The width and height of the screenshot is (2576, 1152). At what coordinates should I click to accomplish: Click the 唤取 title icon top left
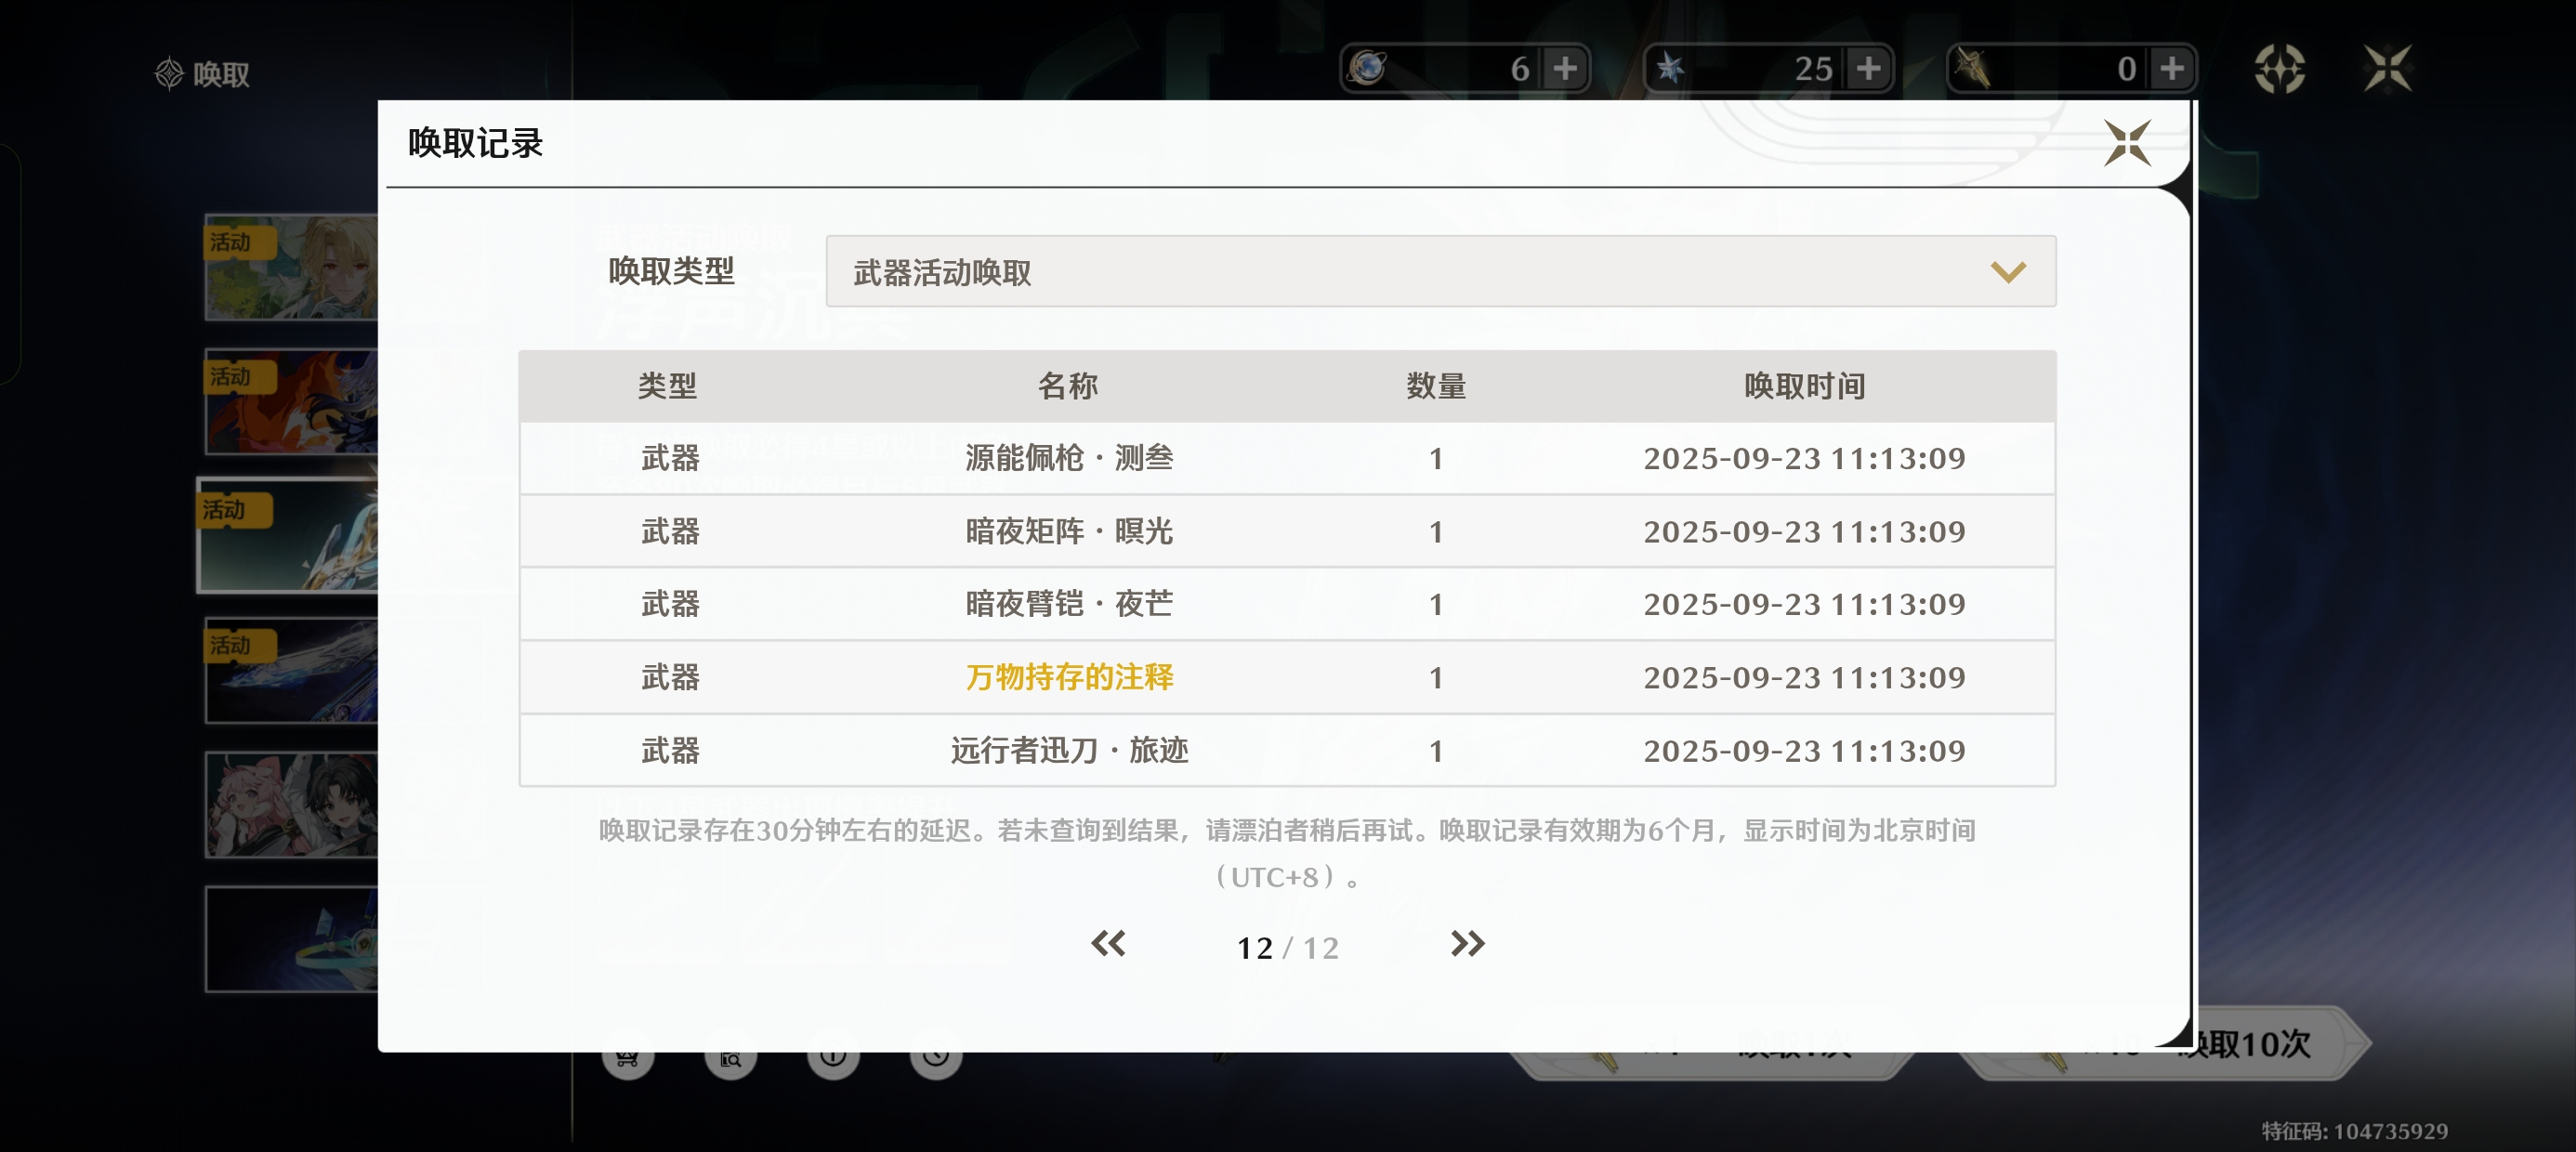[169, 73]
